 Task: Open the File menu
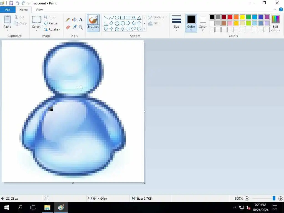(x=8, y=10)
